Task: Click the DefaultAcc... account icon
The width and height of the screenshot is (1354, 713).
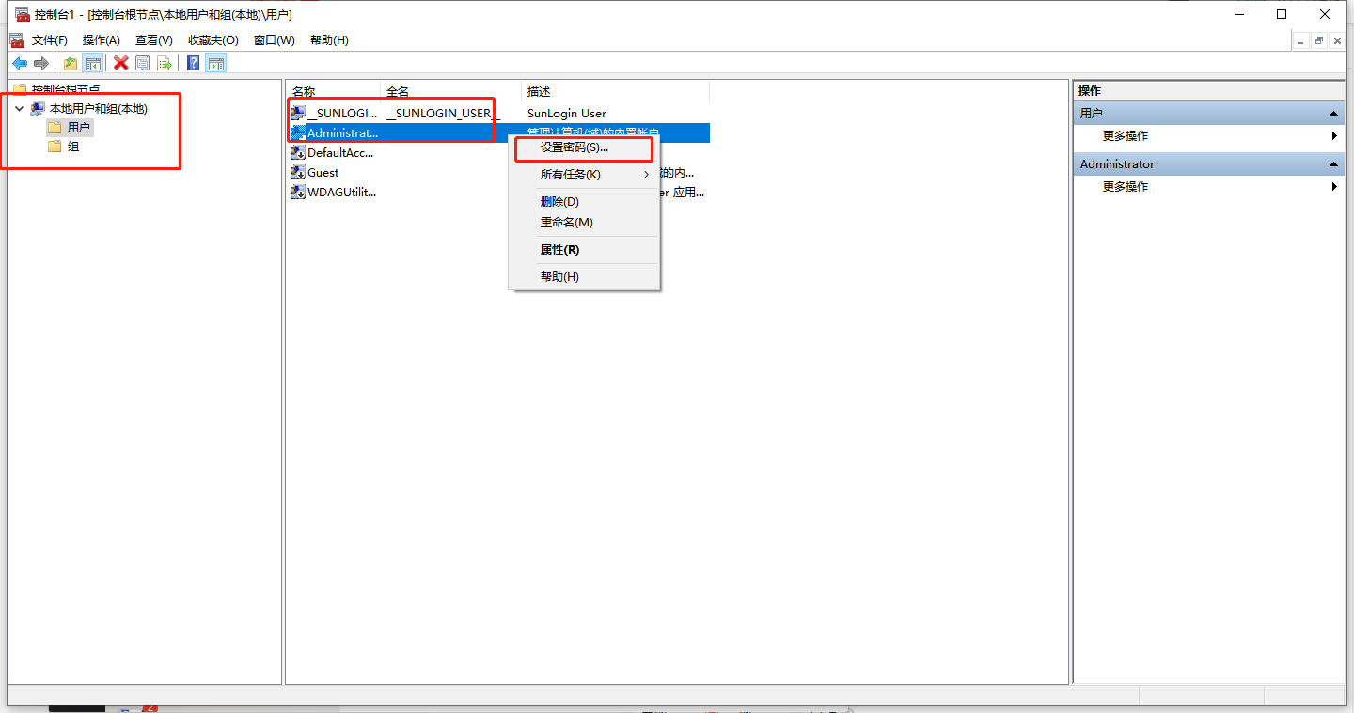Action: pos(298,152)
